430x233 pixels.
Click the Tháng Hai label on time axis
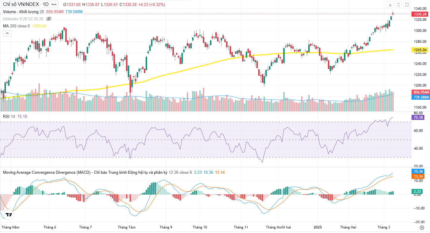point(348,227)
